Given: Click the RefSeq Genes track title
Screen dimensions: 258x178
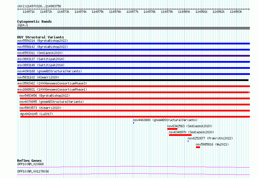Looking at the screenshot, I should (x=29, y=161).
